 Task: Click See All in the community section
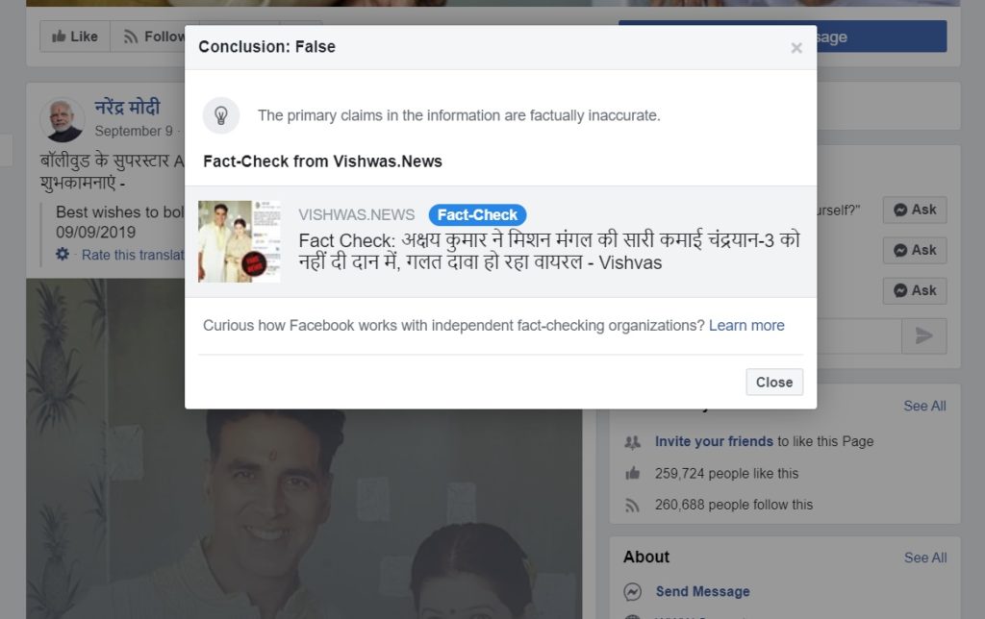tap(924, 407)
